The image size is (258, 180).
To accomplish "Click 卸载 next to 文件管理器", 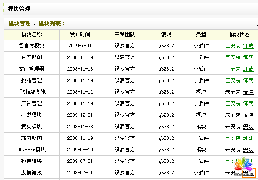I will pyautogui.click(x=248, y=69).
